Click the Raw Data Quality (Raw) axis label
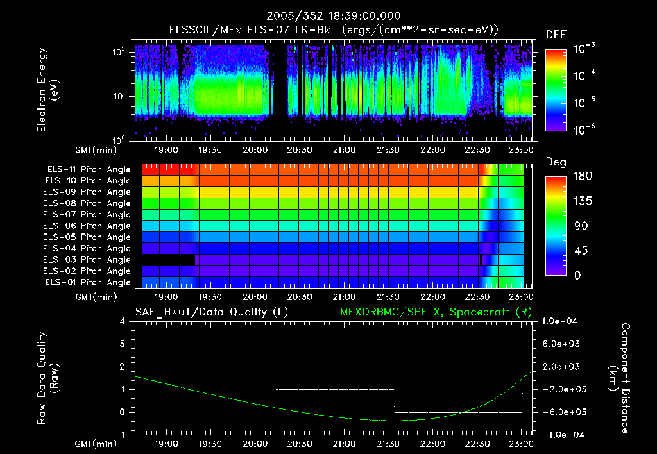657x454 pixels. [47, 378]
